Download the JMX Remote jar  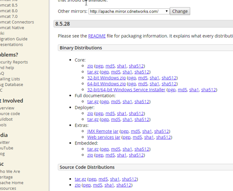tap(103, 131)
